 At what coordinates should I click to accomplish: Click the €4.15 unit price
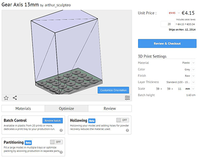tap(188, 13)
